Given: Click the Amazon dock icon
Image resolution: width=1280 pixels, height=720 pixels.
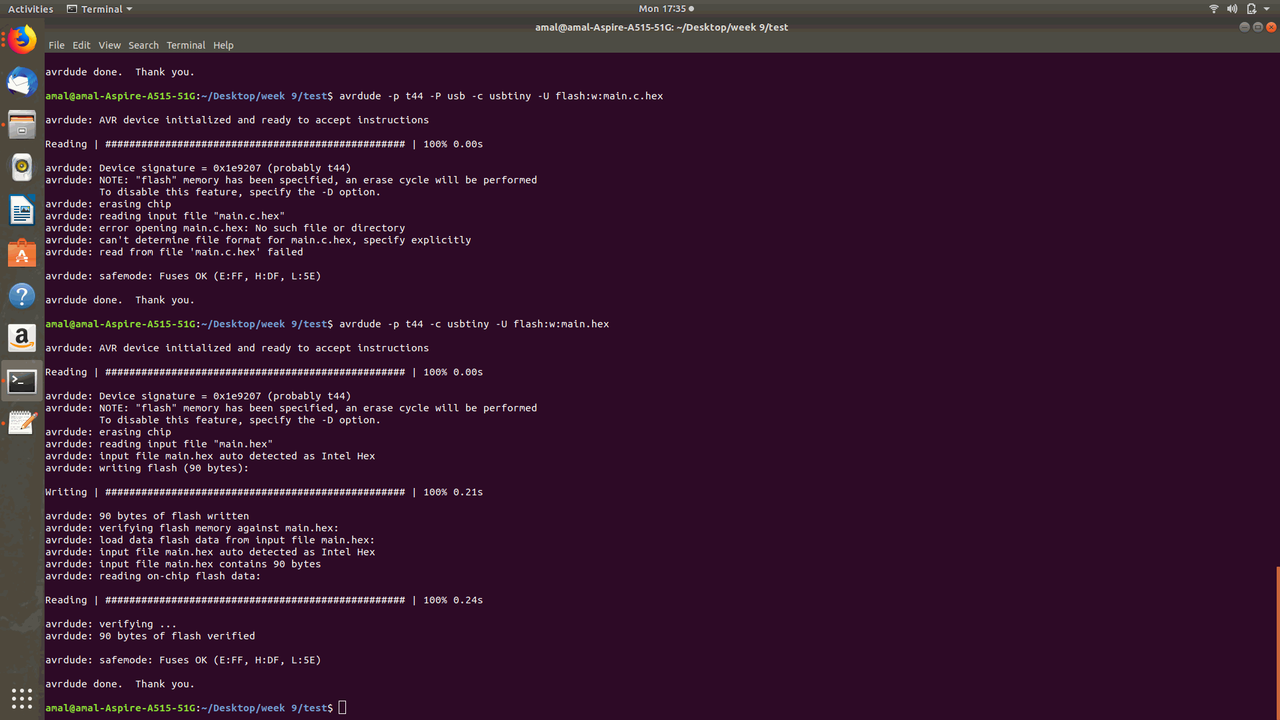Looking at the screenshot, I should (x=22, y=339).
